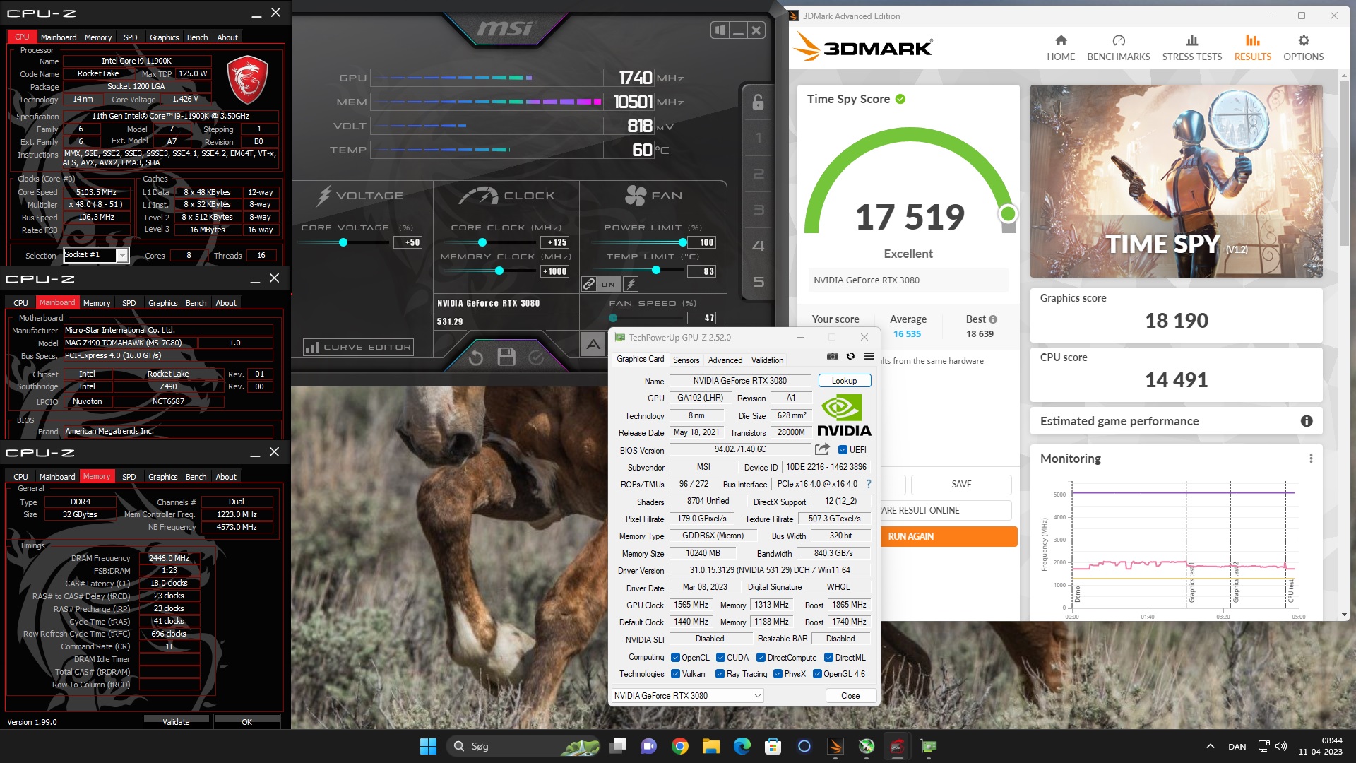Click the Estimated game performance info icon
Screen dimensions: 1356x763
pyautogui.click(x=1307, y=421)
